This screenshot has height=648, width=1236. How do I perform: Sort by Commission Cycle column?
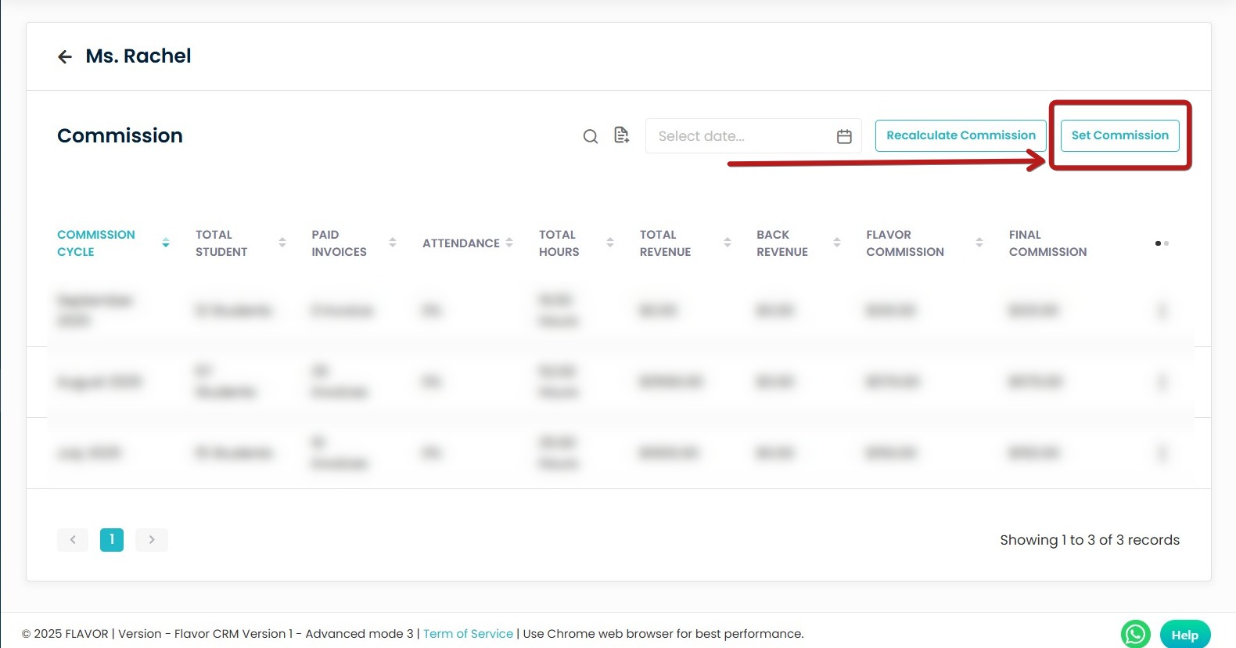(165, 243)
